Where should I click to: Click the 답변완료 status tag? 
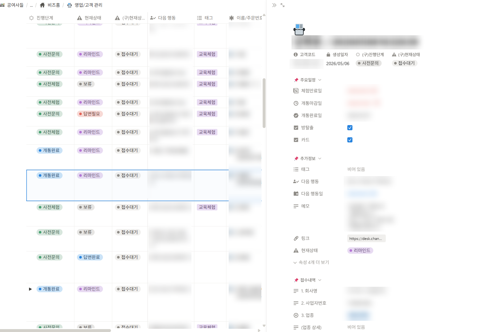tap(90, 257)
